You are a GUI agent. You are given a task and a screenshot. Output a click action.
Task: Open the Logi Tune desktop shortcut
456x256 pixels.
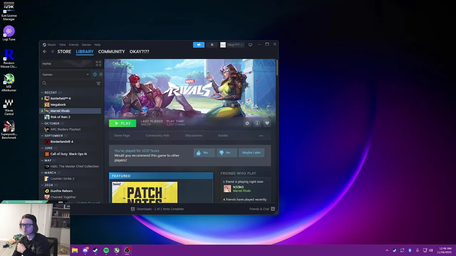(9, 33)
